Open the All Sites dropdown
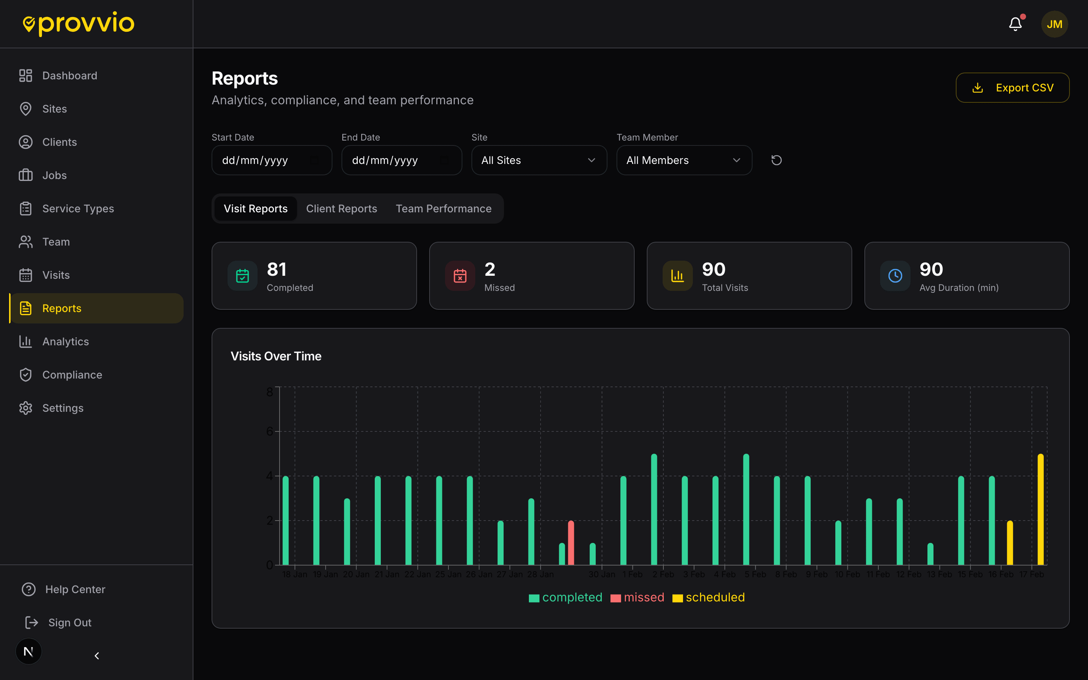The height and width of the screenshot is (680, 1088). click(539, 160)
